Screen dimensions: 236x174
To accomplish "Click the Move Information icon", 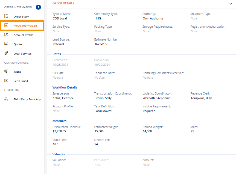I will click(6, 25).
